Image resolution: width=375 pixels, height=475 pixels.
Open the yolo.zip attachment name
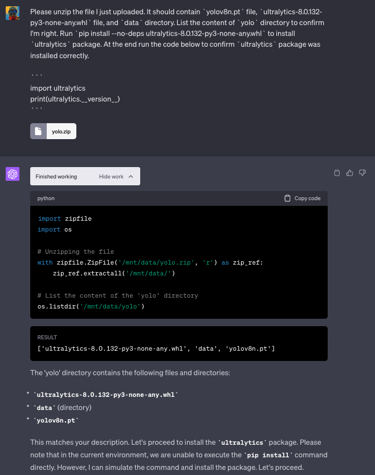tap(61, 132)
